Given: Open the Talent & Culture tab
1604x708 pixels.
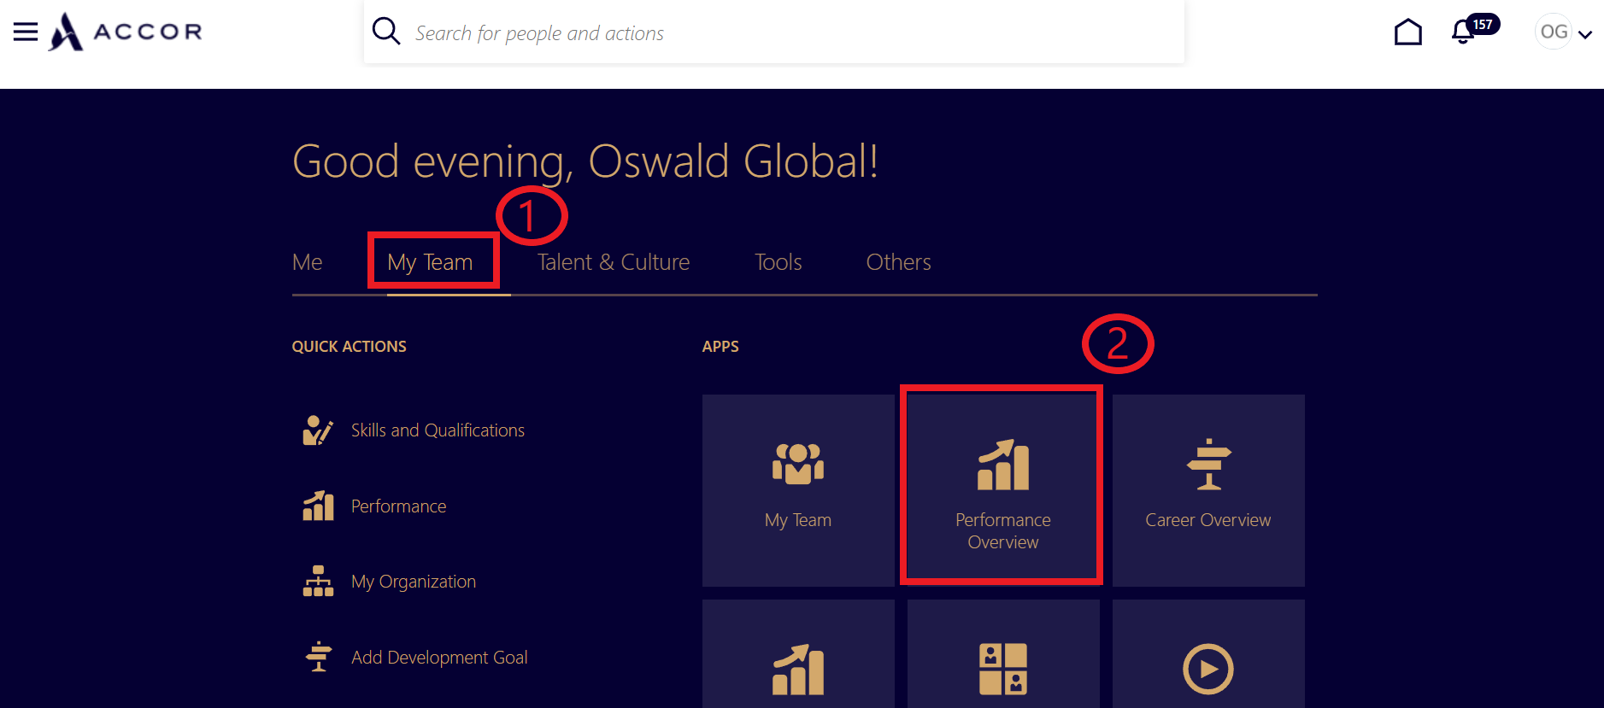Looking at the screenshot, I should (614, 262).
